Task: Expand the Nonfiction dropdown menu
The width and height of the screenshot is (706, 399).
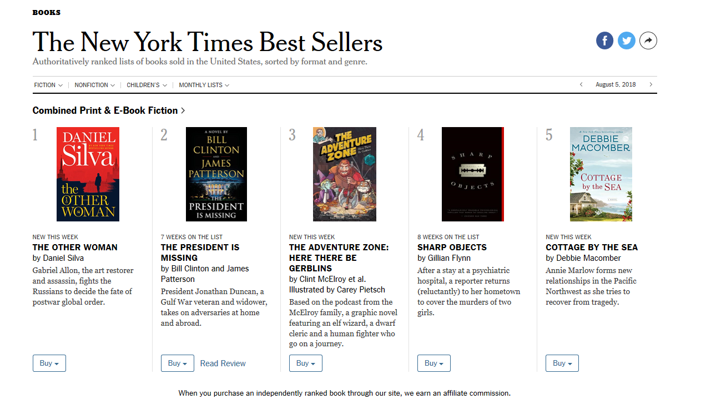Action: (94, 85)
